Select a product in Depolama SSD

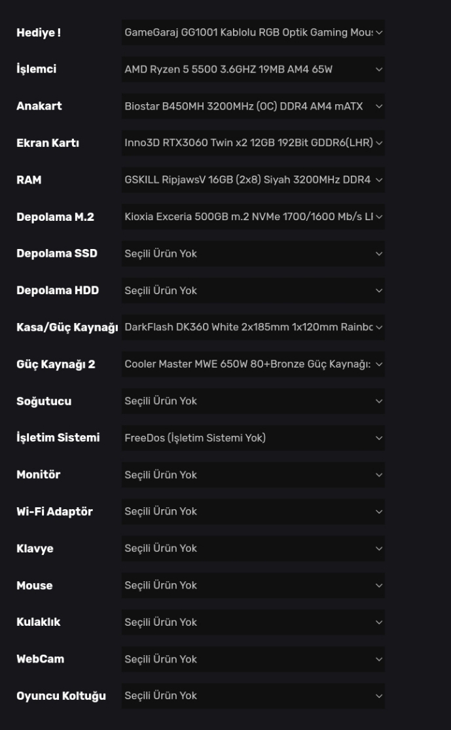pos(253,254)
